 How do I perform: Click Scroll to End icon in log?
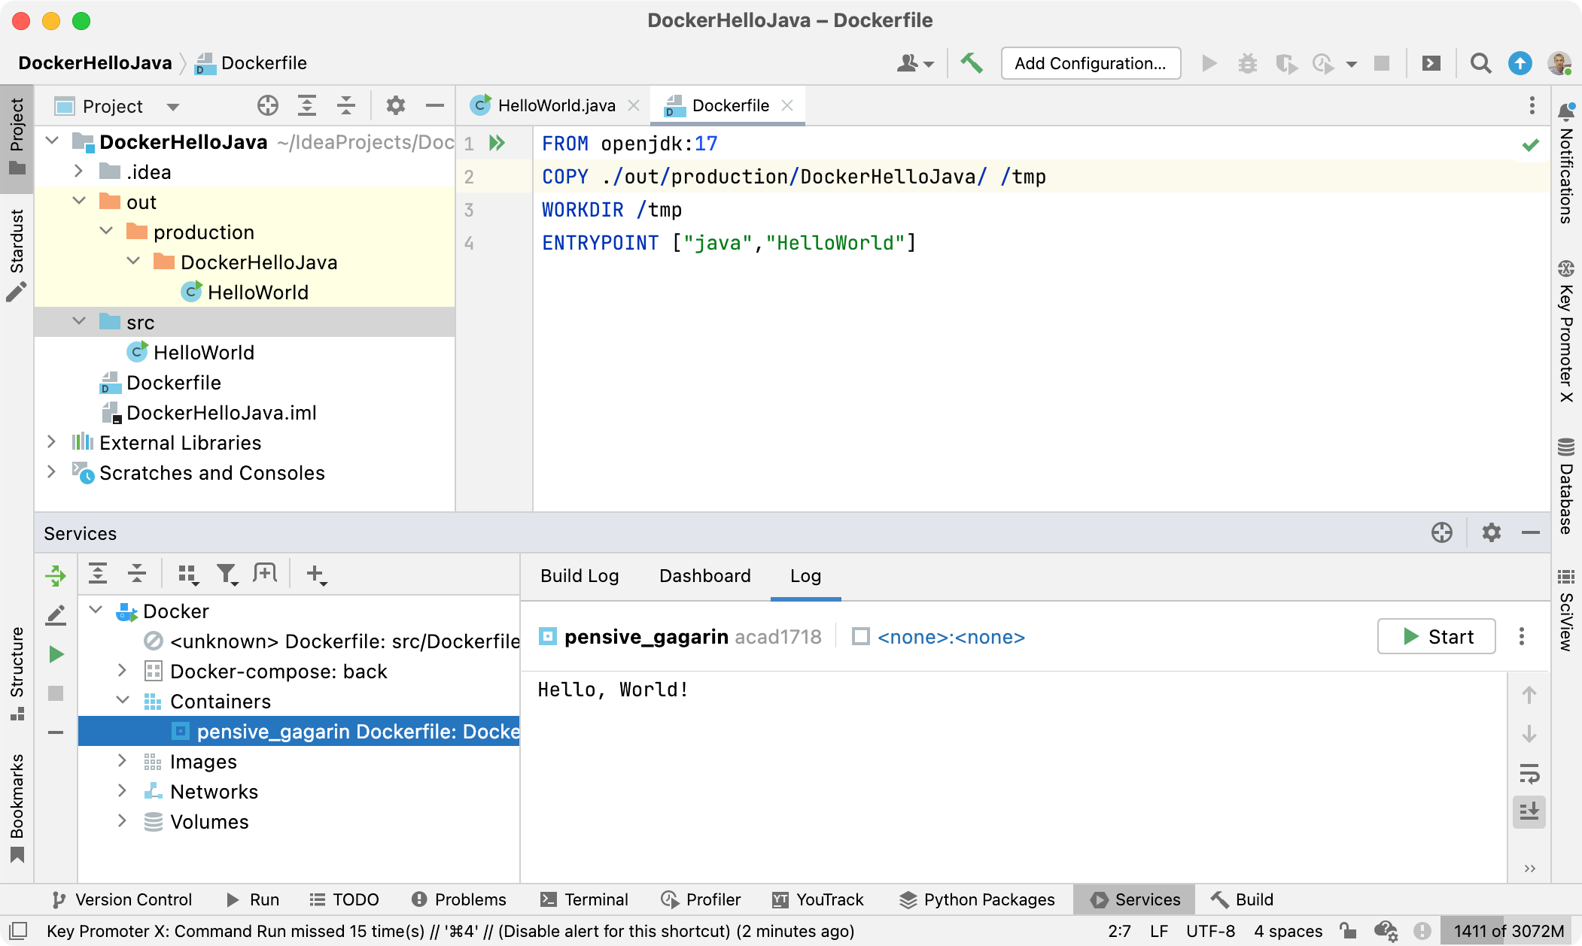pyautogui.click(x=1529, y=812)
